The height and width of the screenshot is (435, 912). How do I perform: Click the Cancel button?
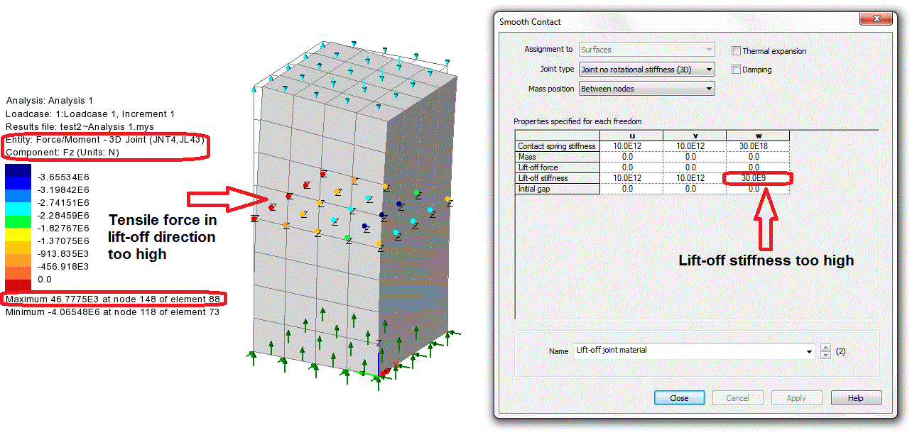(x=737, y=398)
